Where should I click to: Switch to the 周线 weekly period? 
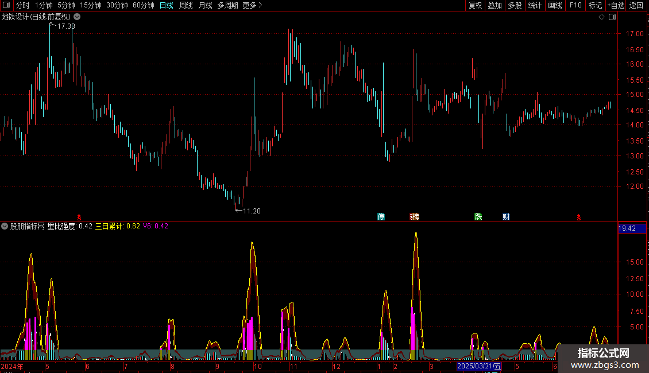point(186,5)
